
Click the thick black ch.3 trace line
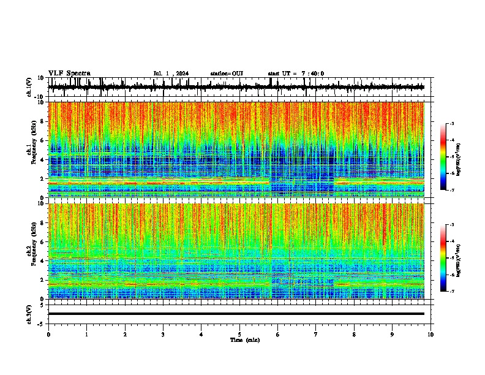coord(236,314)
